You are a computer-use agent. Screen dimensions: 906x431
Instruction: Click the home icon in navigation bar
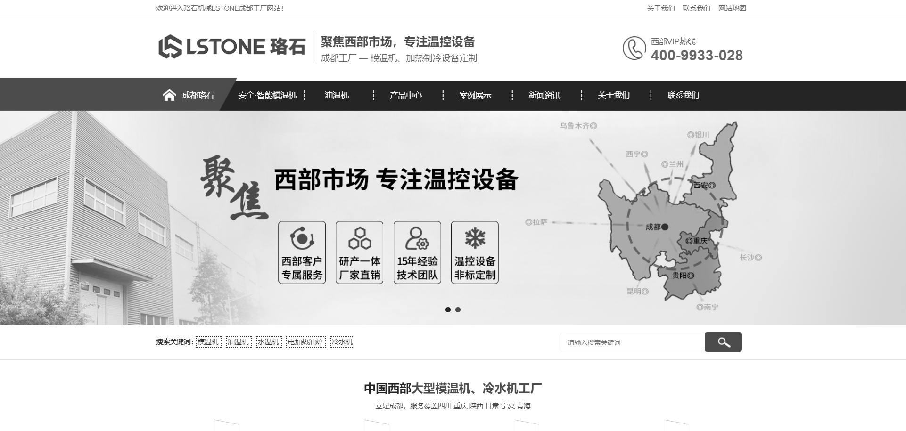point(169,95)
